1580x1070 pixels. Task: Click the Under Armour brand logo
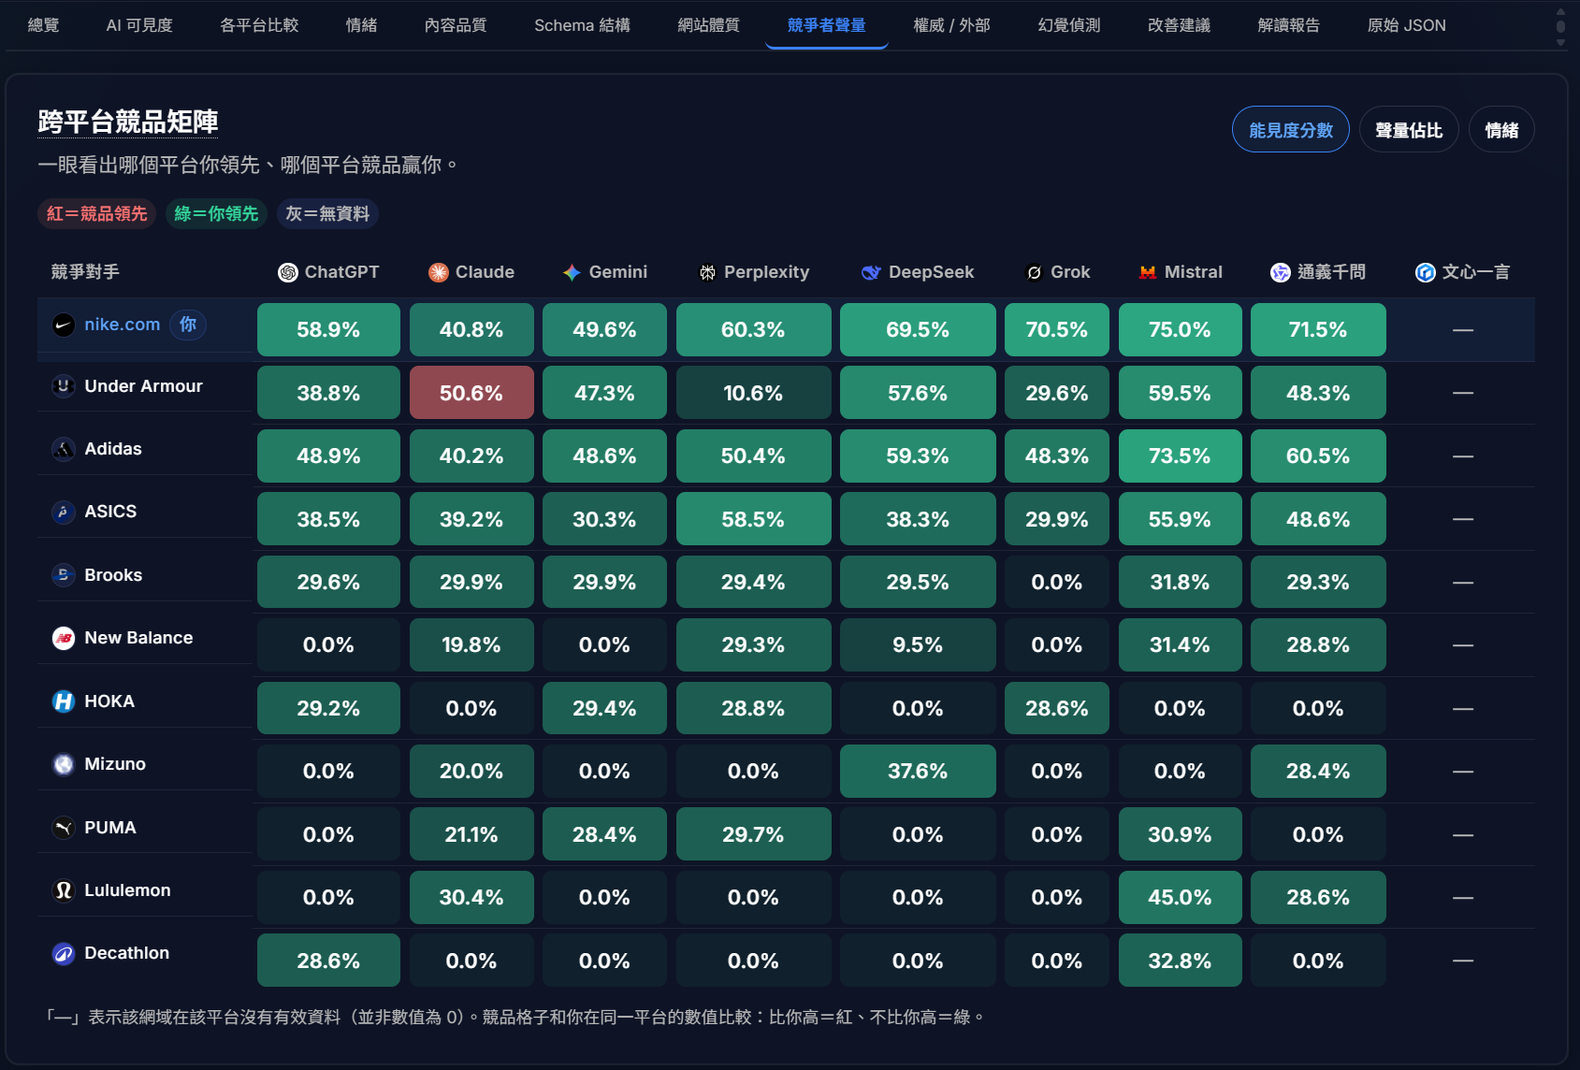tap(64, 386)
